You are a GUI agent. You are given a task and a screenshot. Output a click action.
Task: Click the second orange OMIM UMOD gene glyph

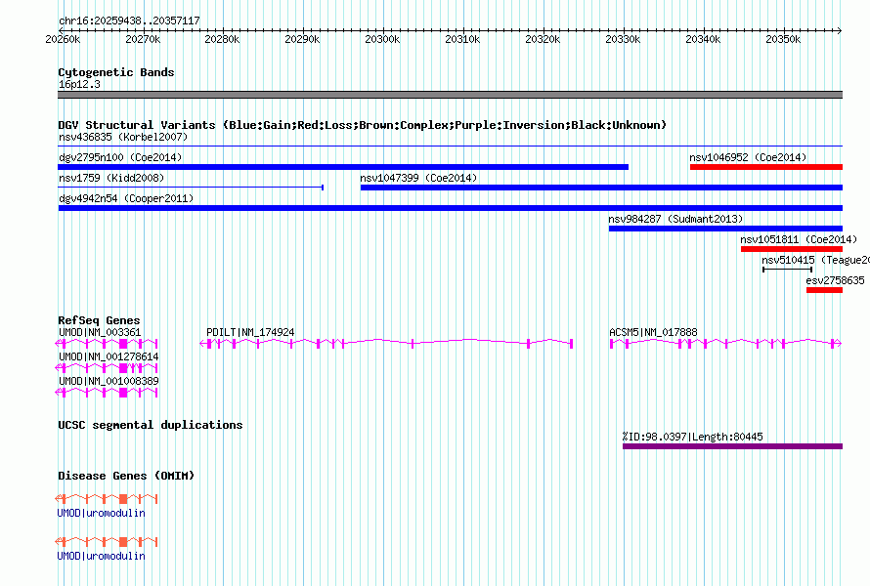[x=107, y=541]
